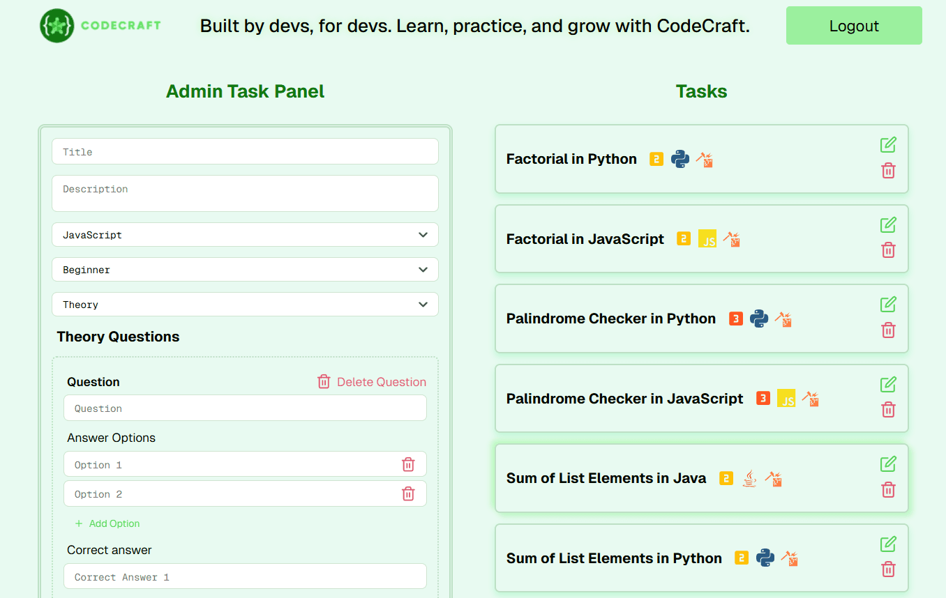
Task: Delete the Sum of List Elements in Java task
Action: [887, 490]
